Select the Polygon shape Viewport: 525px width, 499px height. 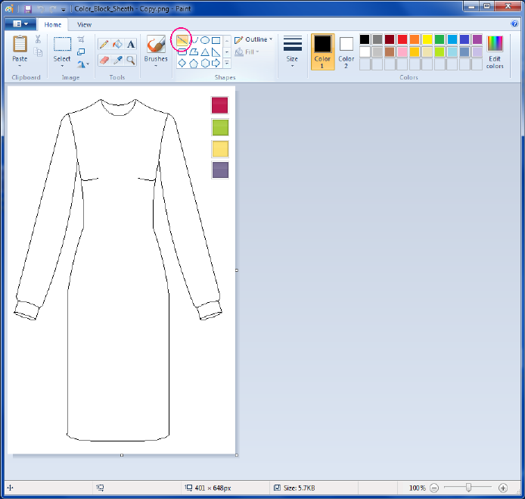point(194,52)
